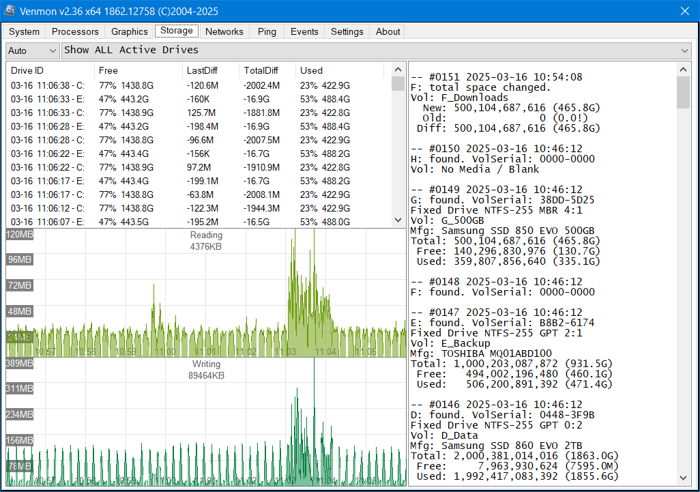Select row 03-16 11:06:17 - C:
The width and height of the screenshot is (700, 492).
click(199, 194)
